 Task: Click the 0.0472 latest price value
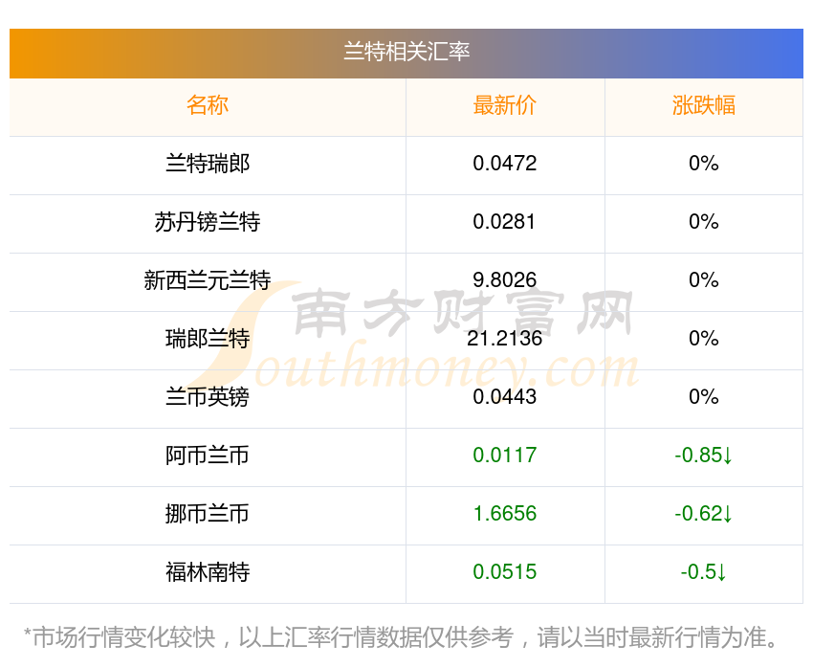pos(505,164)
